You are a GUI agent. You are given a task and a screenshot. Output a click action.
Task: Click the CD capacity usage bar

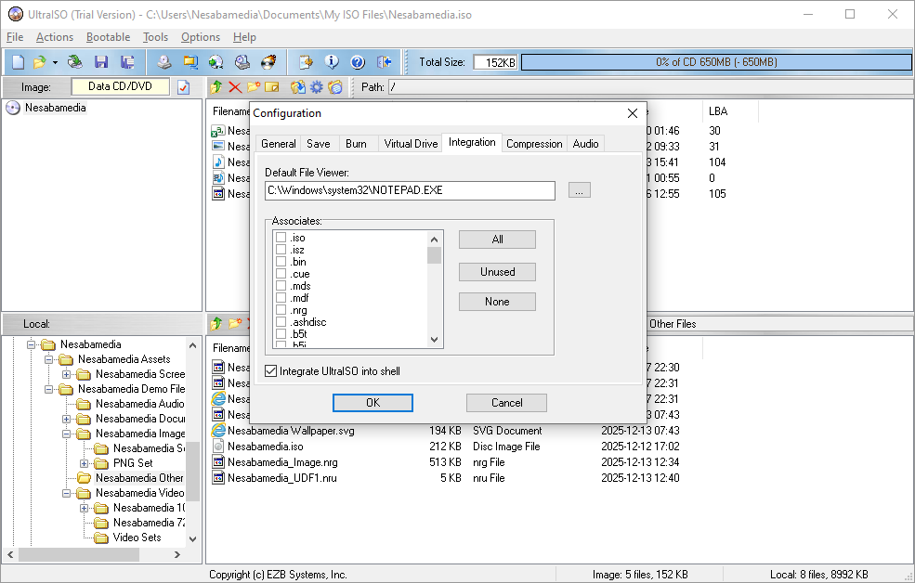[716, 62]
